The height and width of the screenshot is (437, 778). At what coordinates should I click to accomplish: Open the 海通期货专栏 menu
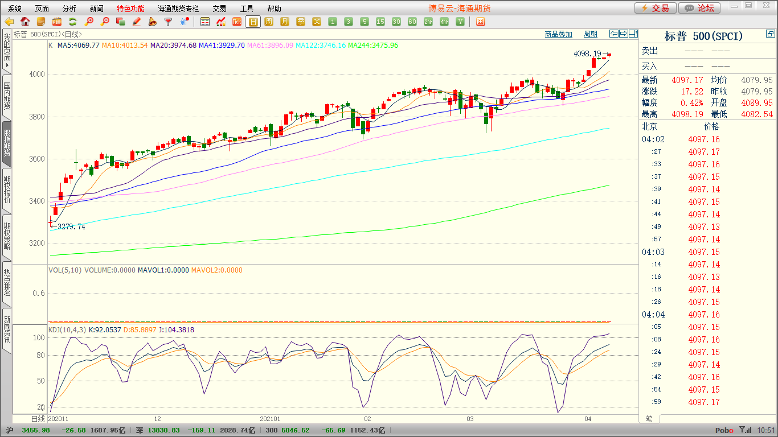pyautogui.click(x=179, y=9)
